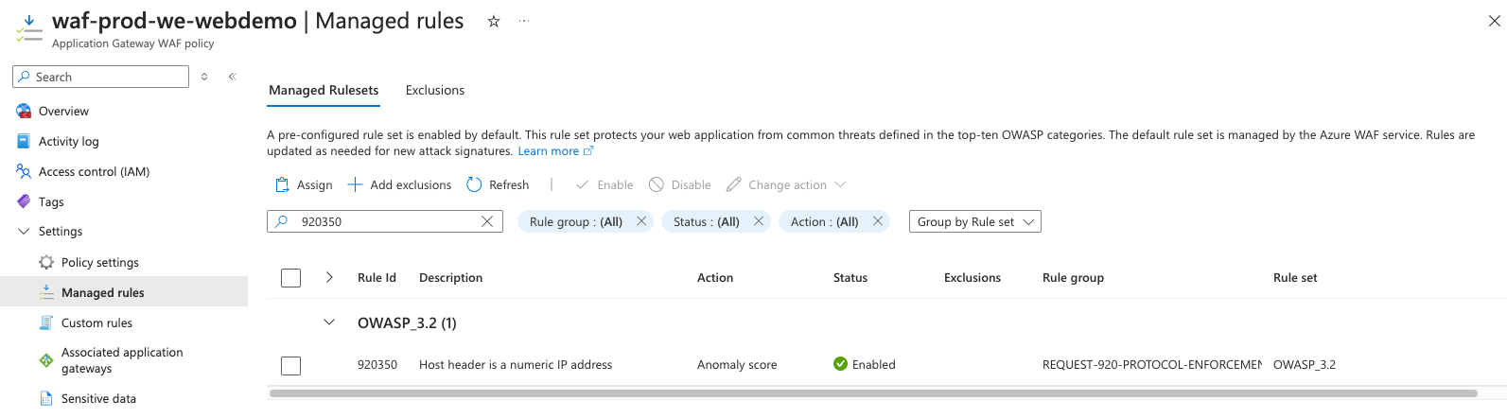The height and width of the screenshot is (418, 1507).
Task: Click the horizontal scrollbar under the table
Action: coord(872,392)
